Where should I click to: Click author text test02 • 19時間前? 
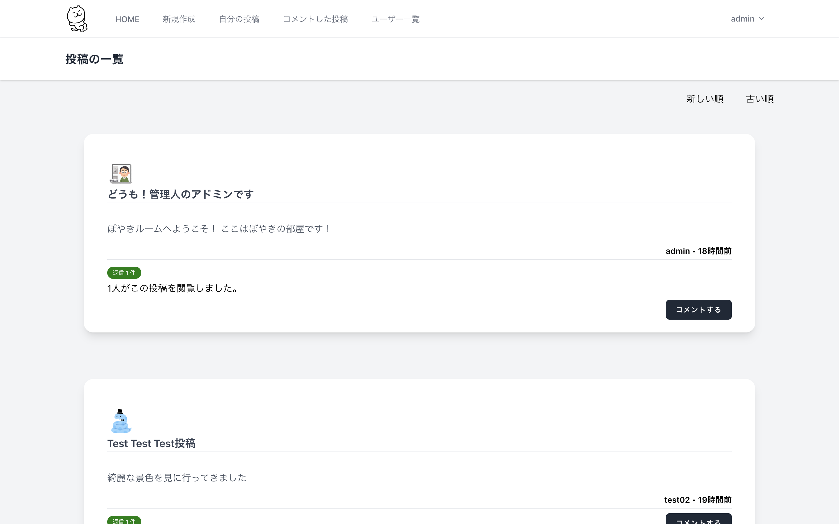pyautogui.click(x=697, y=500)
